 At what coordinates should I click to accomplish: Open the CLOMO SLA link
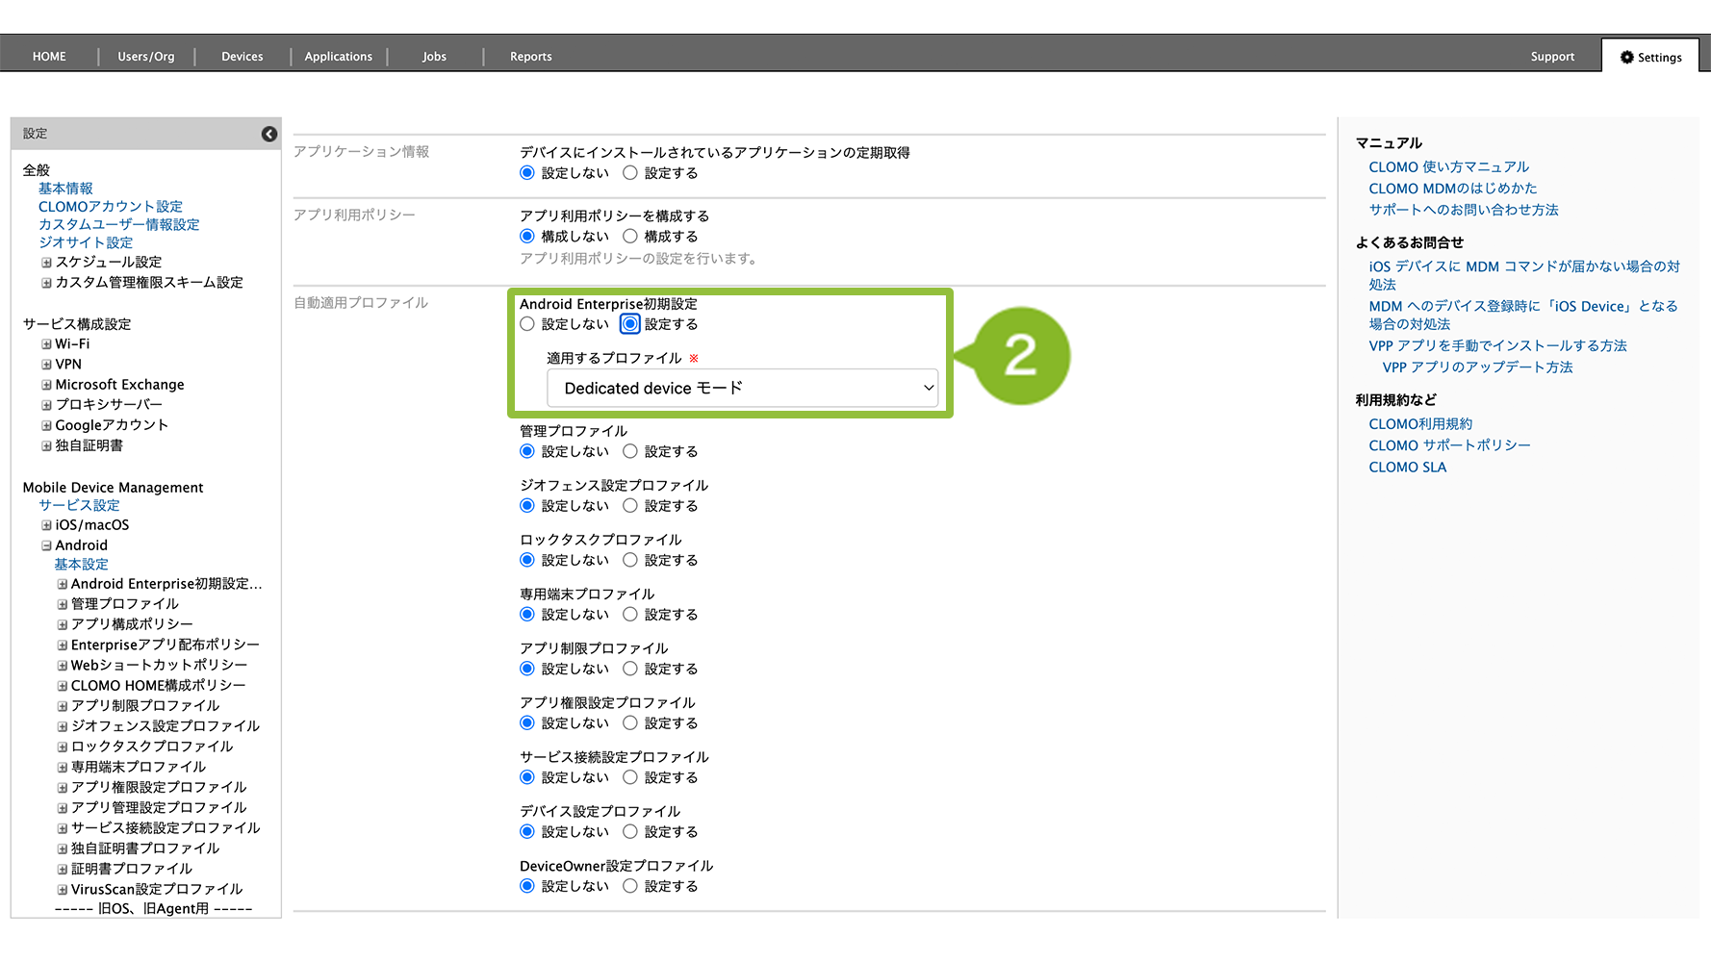(1407, 468)
